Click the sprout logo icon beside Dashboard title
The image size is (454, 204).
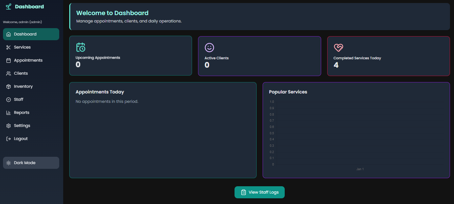9,7
